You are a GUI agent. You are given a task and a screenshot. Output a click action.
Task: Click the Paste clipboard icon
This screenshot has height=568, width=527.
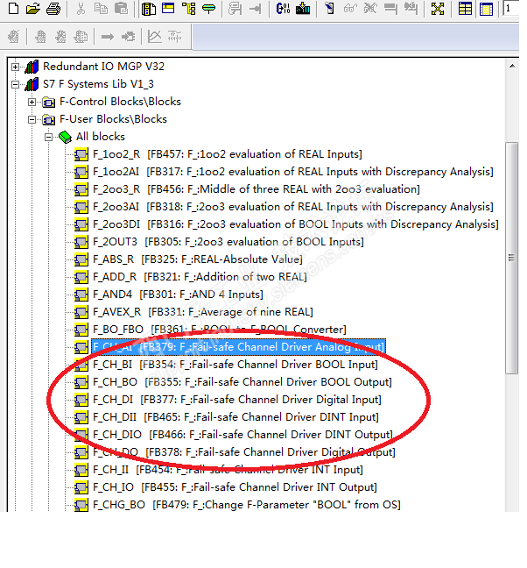pos(121,8)
